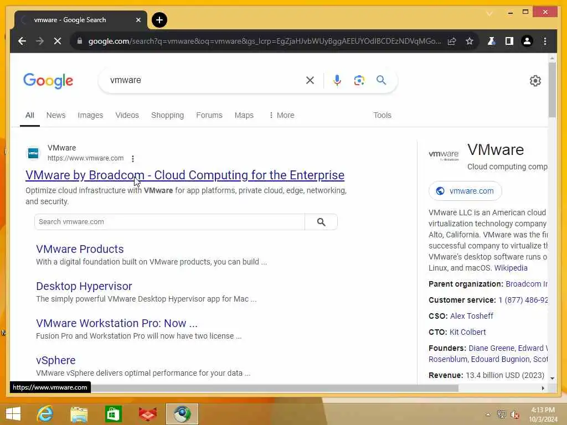The width and height of the screenshot is (567, 425).
Task: Click the VMware logo in knowledge panel
Action: tap(444, 156)
